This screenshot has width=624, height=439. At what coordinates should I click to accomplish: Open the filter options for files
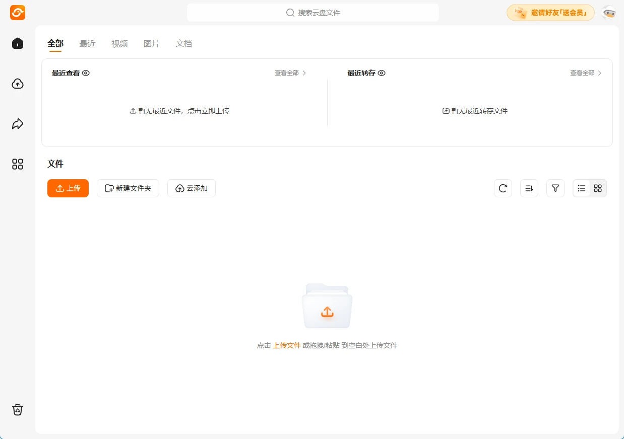click(x=555, y=188)
